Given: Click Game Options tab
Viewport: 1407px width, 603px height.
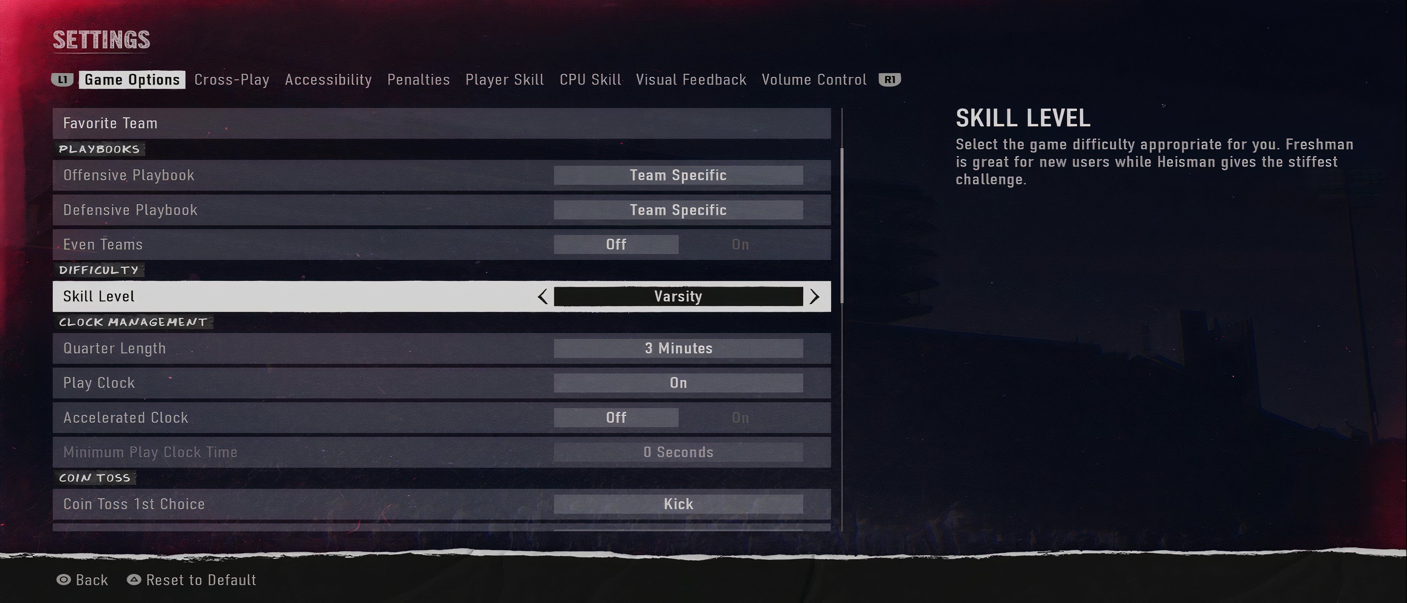Looking at the screenshot, I should coord(132,79).
